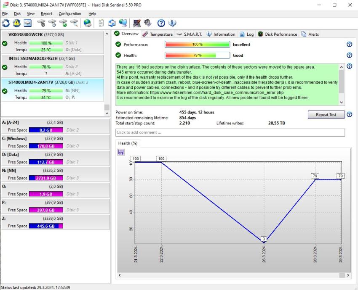The width and height of the screenshot is (358, 290).
Task: Click the C: [Windows] free space bar
Action: [46, 146]
